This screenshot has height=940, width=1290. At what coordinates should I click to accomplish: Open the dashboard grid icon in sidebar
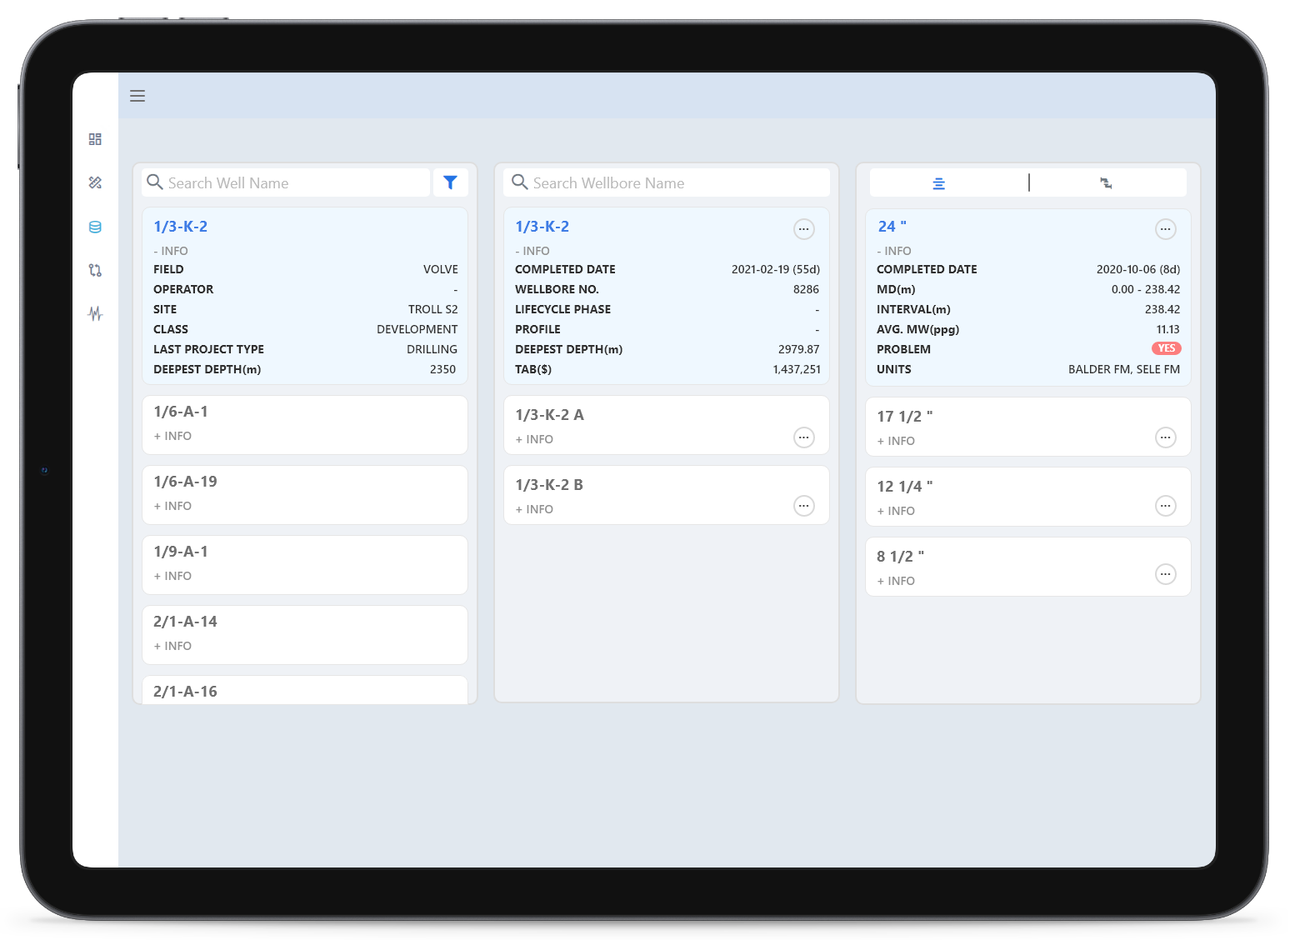click(95, 139)
